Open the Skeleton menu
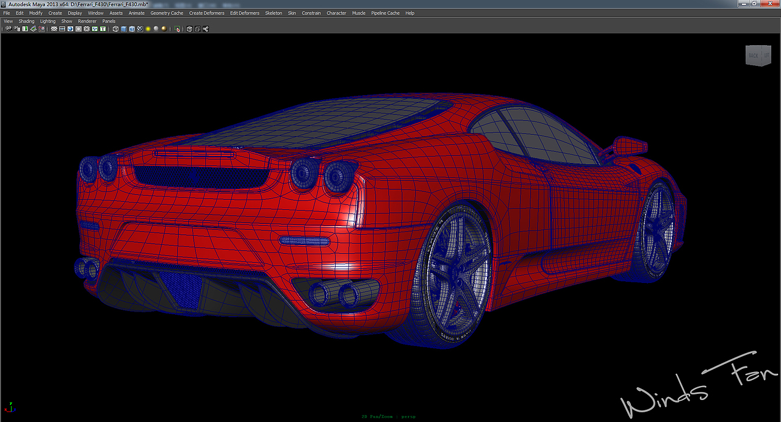 point(273,13)
